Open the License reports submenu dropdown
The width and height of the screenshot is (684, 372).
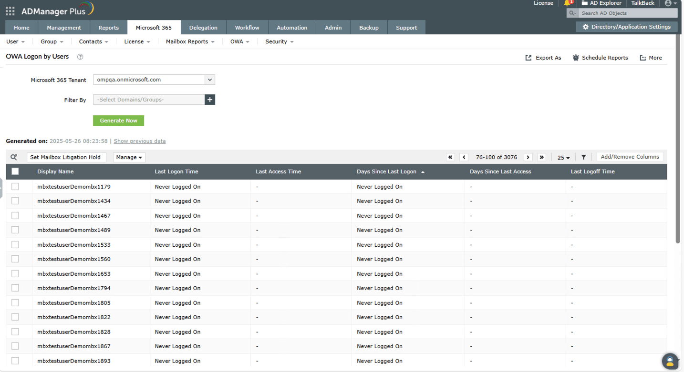137,42
